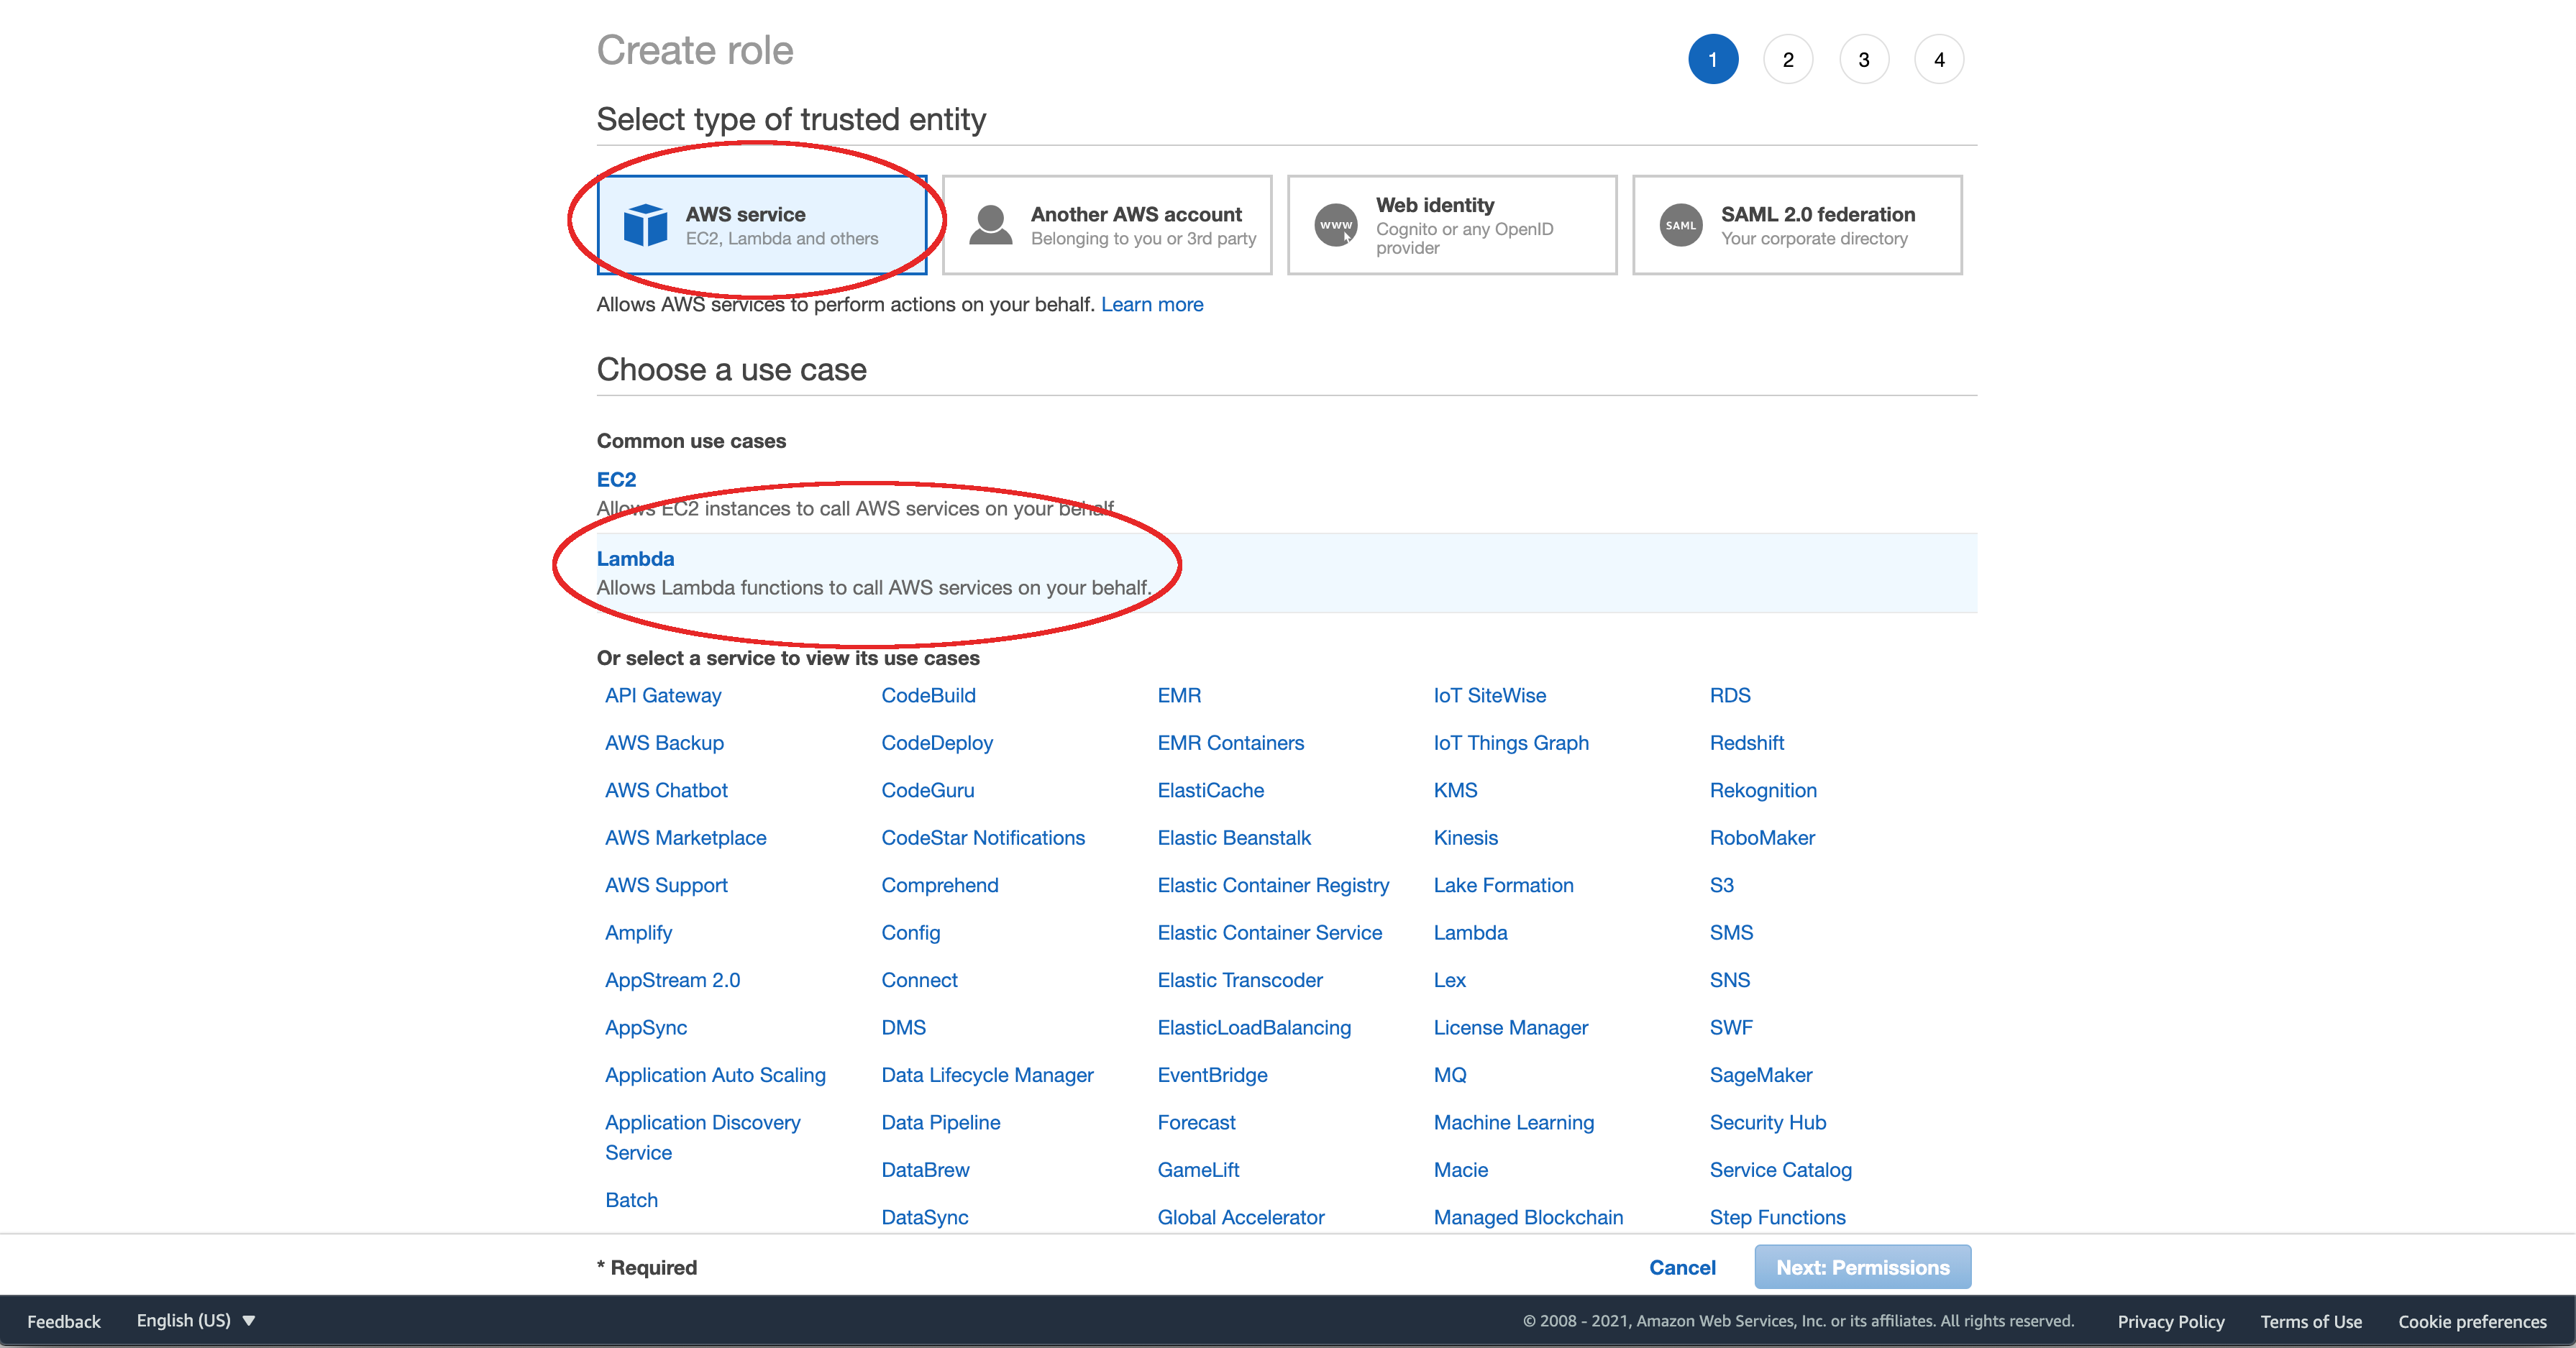This screenshot has height=1348, width=2576.
Task: Select Config service
Action: click(910, 933)
